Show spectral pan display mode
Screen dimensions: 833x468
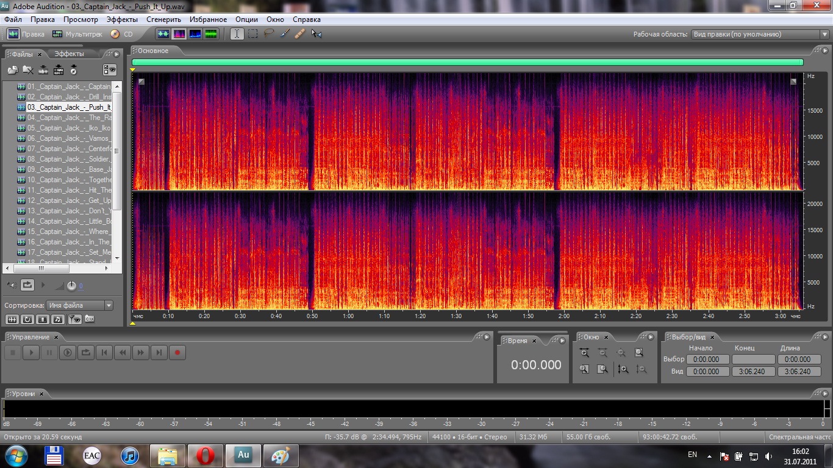tap(195, 34)
